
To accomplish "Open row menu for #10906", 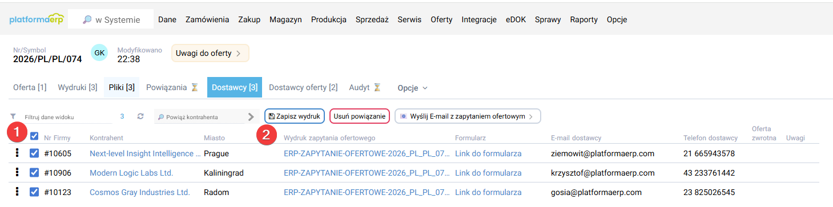I will coord(17,172).
